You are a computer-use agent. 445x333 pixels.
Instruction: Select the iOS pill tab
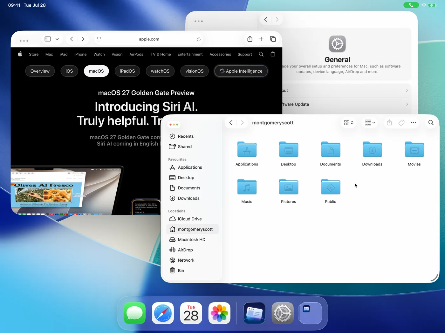pyautogui.click(x=69, y=71)
